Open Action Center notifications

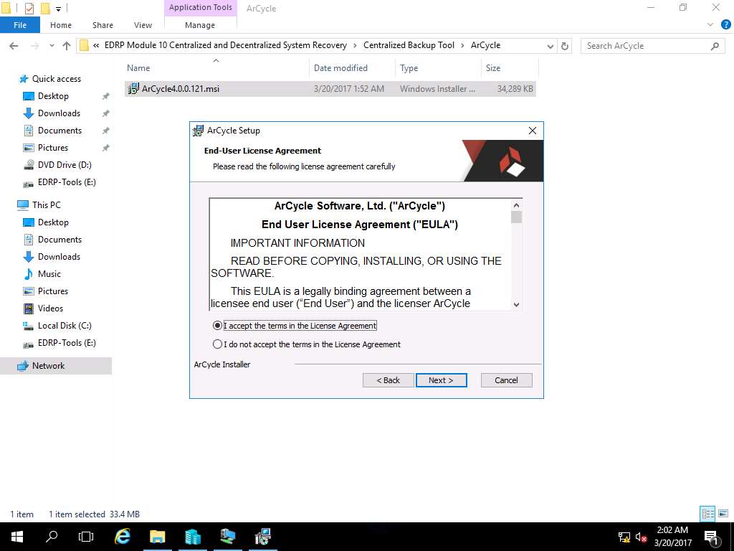coord(712,537)
